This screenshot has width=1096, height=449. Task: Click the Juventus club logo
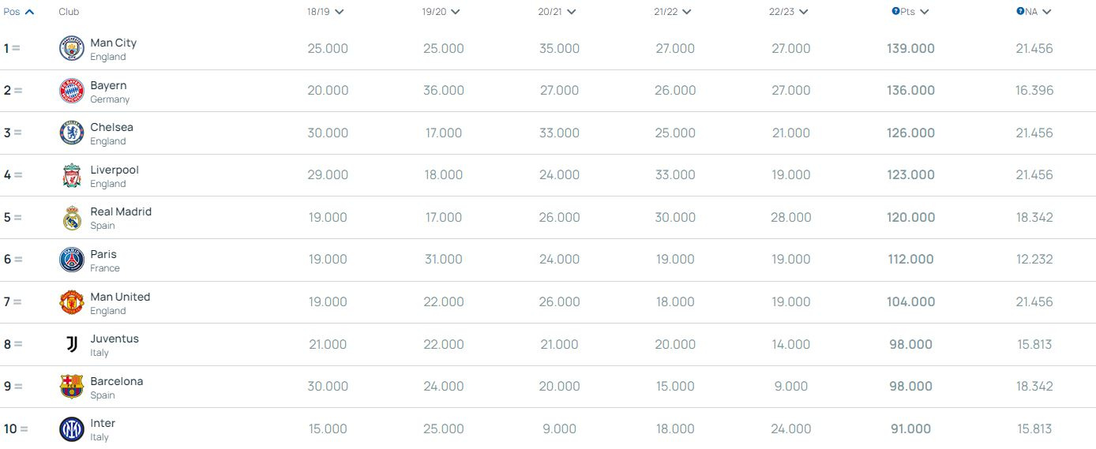[x=72, y=344]
